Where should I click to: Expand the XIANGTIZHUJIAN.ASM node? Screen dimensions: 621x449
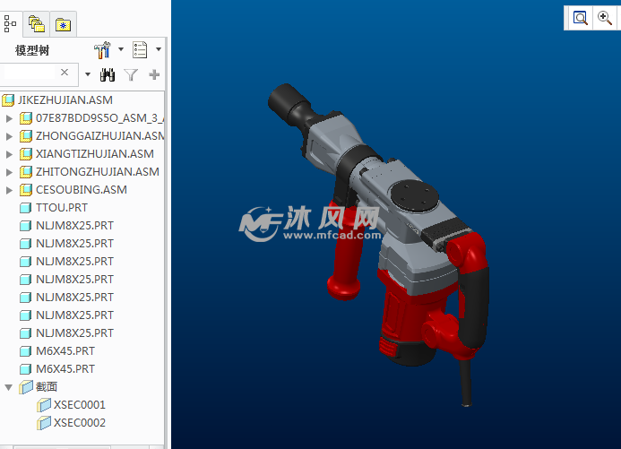click(9, 154)
